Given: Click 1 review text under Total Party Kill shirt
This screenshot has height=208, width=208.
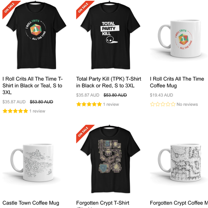Looking at the screenshot, I should (111, 105).
